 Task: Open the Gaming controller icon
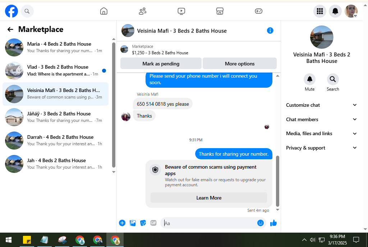tap(259, 11)
